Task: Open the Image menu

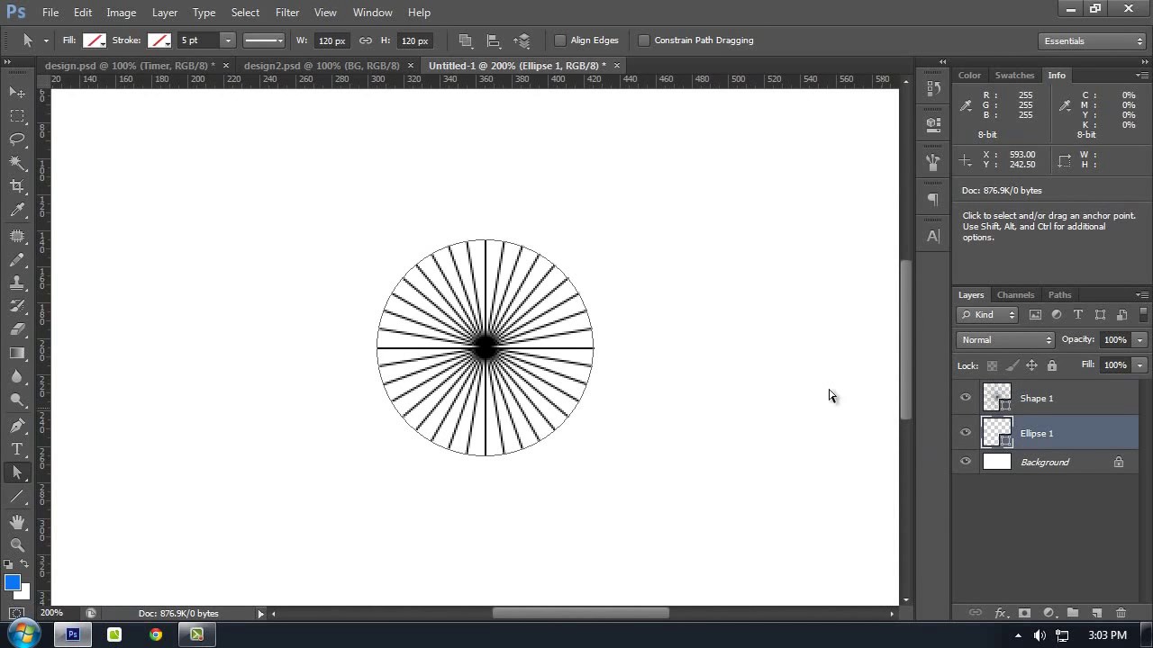Action: tap(121, 13)
